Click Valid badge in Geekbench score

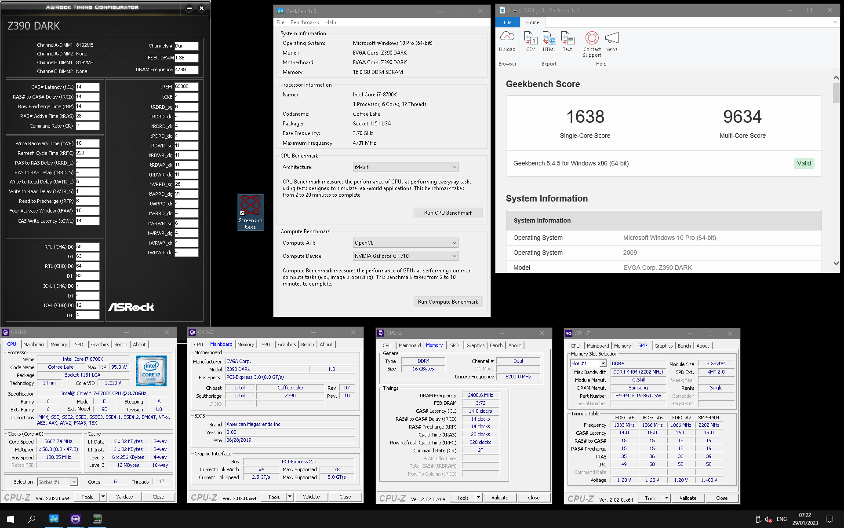(x=804, y=164)
